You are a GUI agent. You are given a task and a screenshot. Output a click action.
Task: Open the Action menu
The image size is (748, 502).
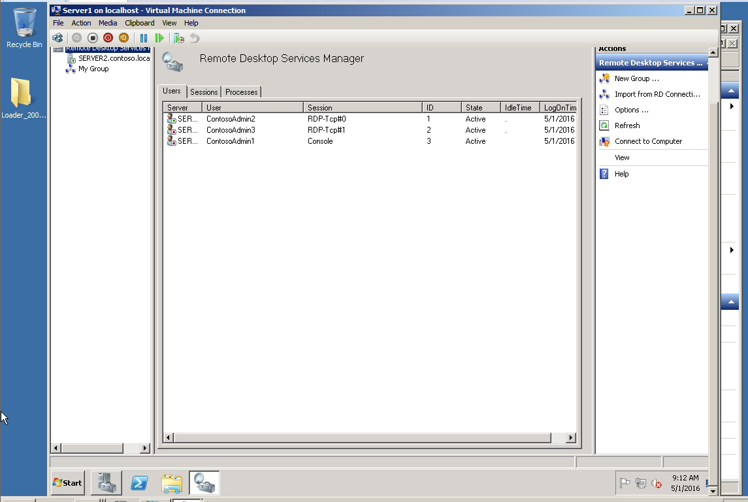point(81,23)
